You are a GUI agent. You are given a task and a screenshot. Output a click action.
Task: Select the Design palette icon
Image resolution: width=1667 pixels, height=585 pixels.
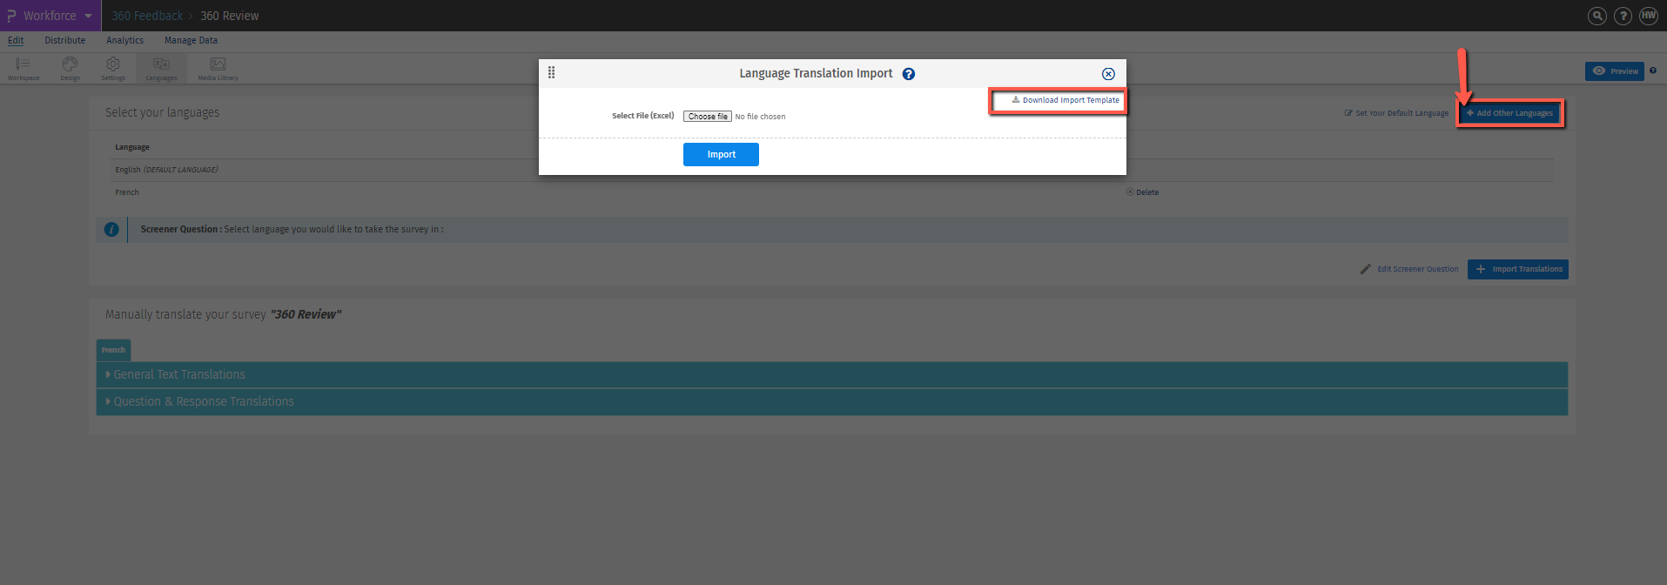click(70, 68)
